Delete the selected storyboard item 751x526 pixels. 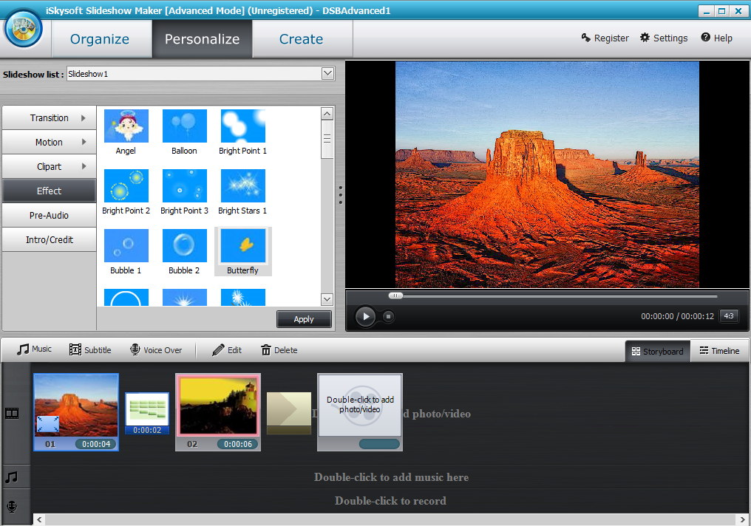(279, 349)
